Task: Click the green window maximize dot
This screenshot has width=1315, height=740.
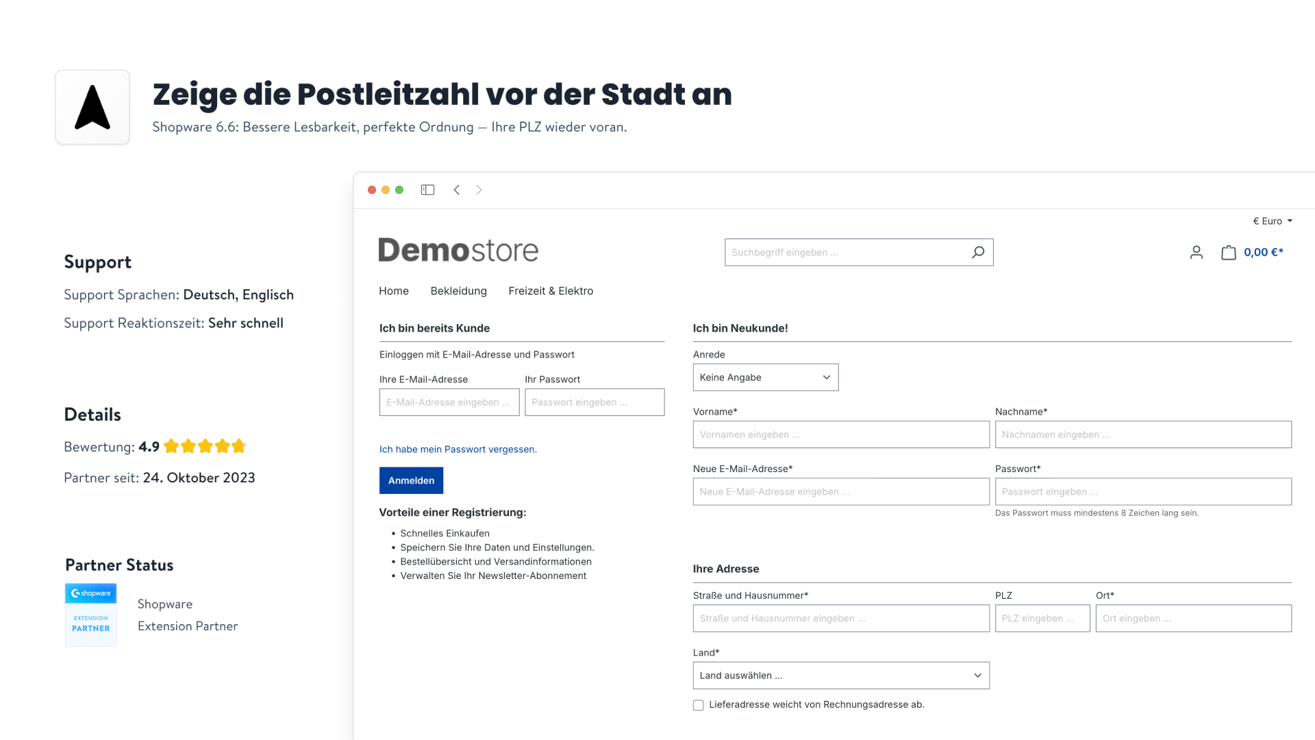Action: (x=399, y=190)
